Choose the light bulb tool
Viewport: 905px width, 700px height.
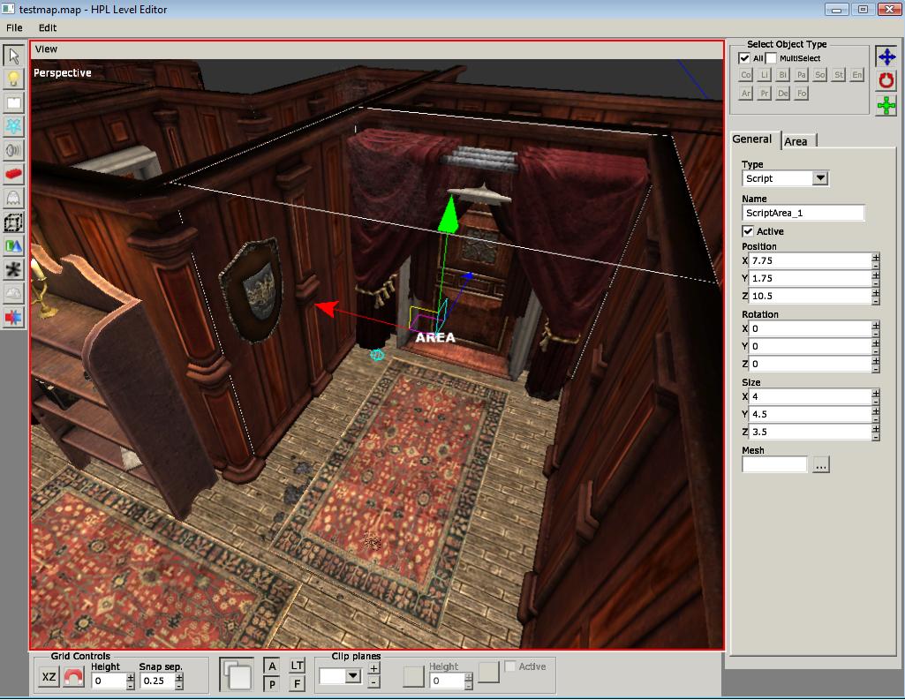pos(13,79)
